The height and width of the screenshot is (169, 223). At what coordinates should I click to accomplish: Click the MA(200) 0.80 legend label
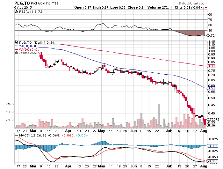tap(28, 50)
